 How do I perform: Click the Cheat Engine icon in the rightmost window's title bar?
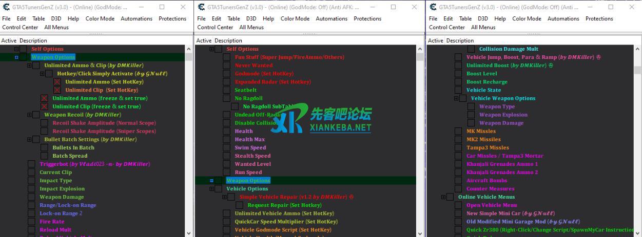pos(433,7)
